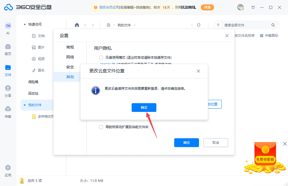Click chevron after 我的文件 in breadcrumb
Image resolution: width=288 pixels, height=186 pixels.
[135, 25]
